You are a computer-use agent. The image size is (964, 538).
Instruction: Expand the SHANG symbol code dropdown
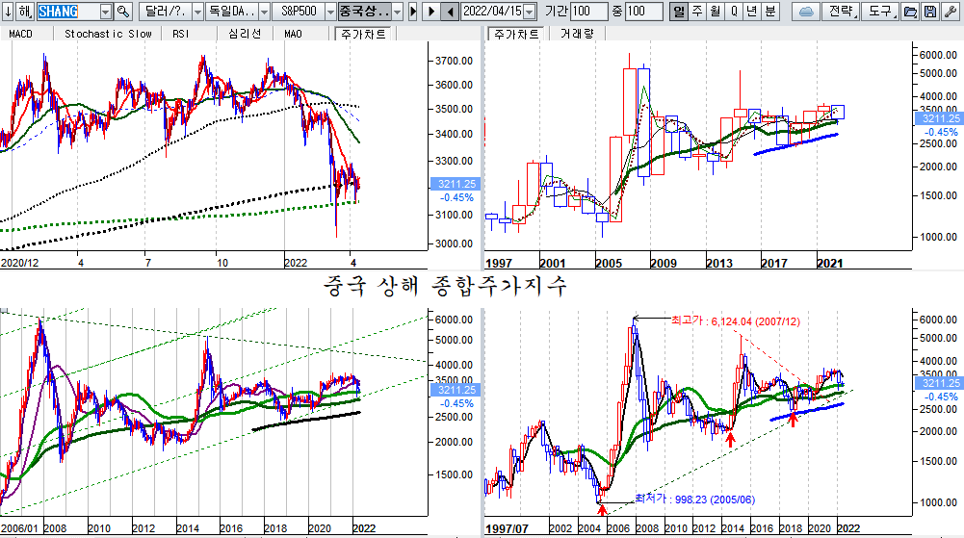pyautogui.click(x=104, y=12)
